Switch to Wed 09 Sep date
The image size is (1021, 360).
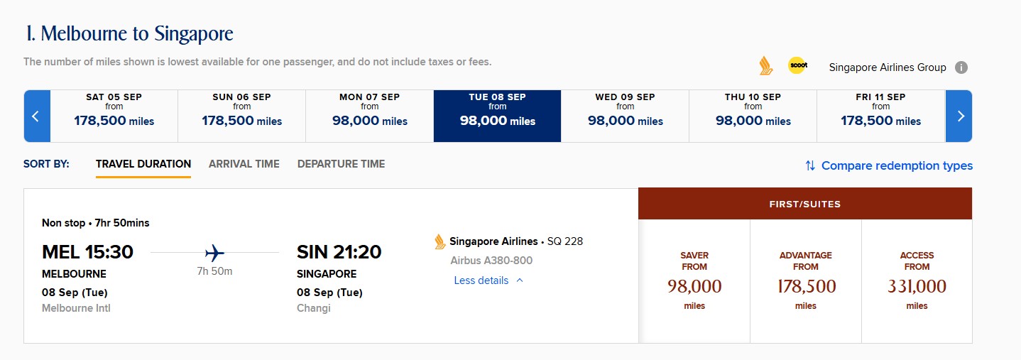click(x=625, y=116)
